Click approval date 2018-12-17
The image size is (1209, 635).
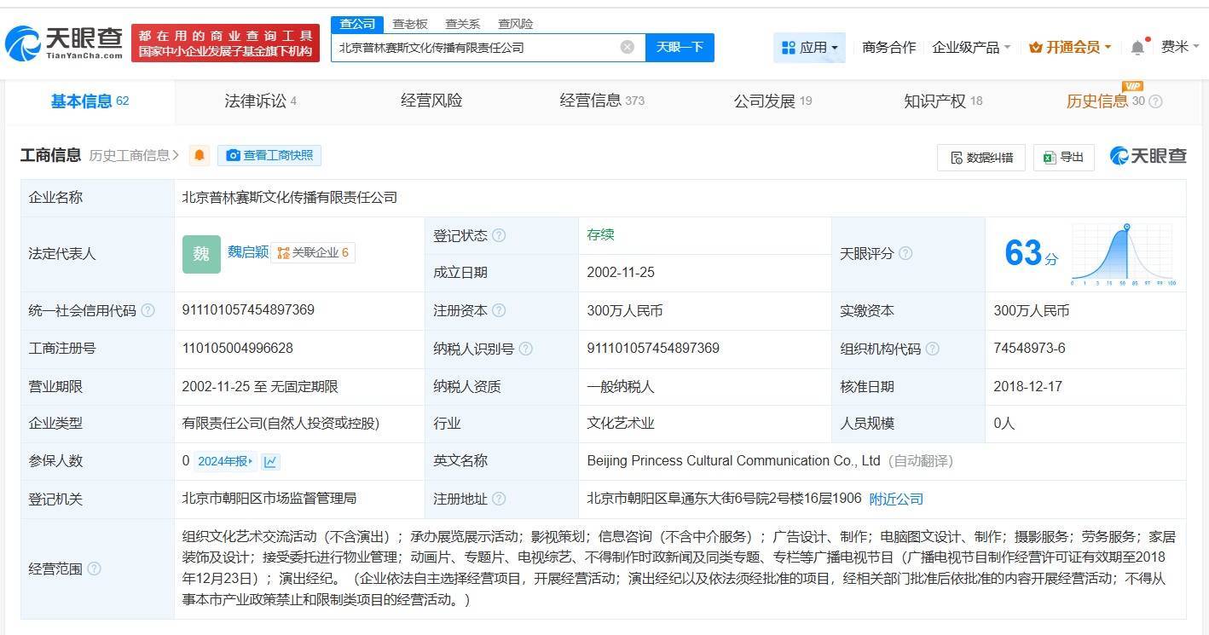1027,386
